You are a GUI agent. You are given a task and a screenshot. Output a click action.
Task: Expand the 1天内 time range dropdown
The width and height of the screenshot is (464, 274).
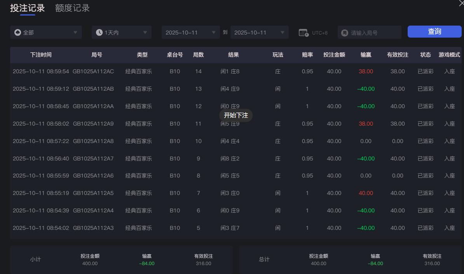[121, 32]
